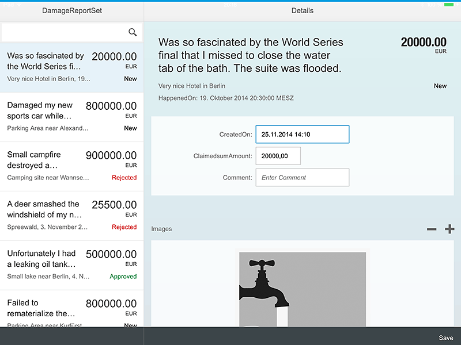461x345 pixels.
Task: Click the Details header title
Action: 303,11
